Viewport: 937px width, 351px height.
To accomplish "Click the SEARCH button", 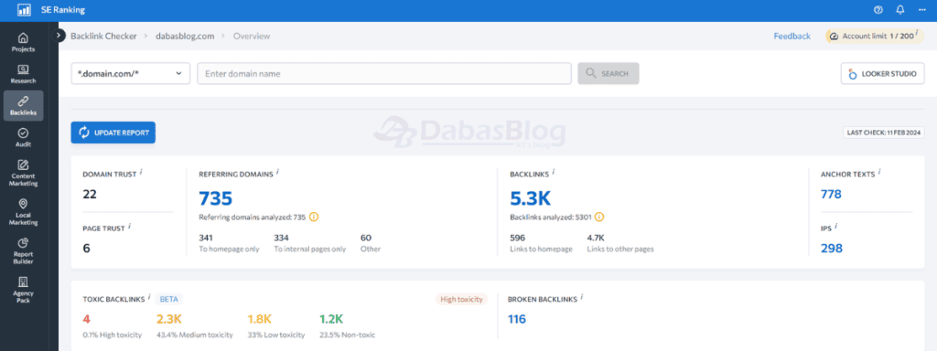I will coord(609,73).
